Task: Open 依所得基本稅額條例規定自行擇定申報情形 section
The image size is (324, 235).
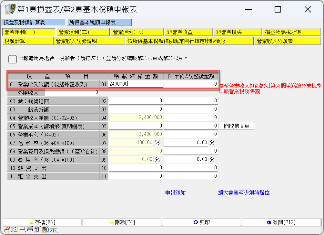Action: point(189,41)
